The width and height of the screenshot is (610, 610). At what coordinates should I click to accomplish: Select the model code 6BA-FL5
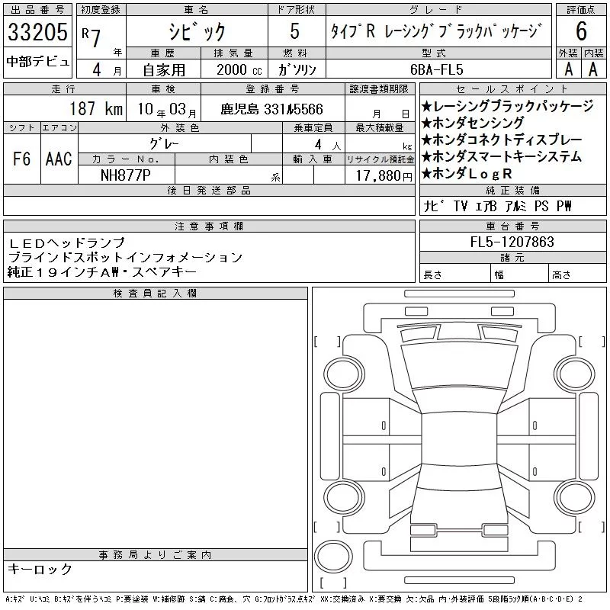[438, 69]
